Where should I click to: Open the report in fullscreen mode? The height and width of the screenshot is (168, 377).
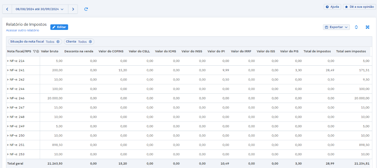pyautogui.click(x=367, y=27)
